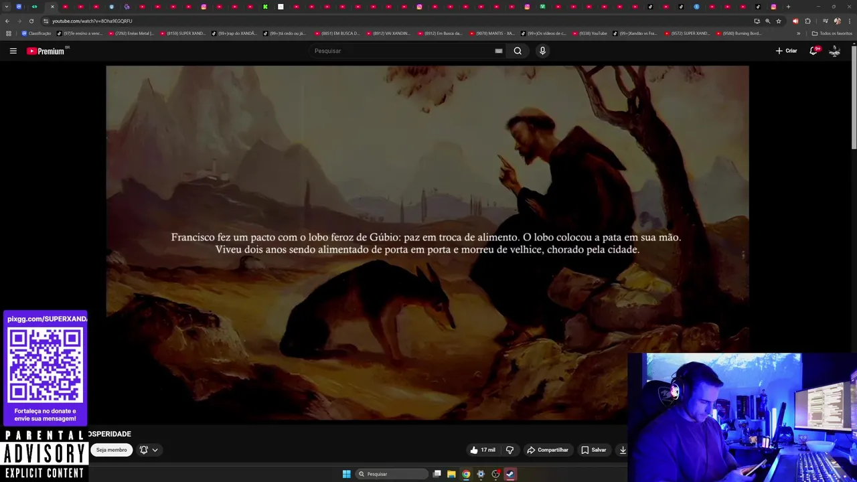This screenshot has height=482, width=857.
Task: Start voice search with microphone icon
Action: tap(542, 51)
